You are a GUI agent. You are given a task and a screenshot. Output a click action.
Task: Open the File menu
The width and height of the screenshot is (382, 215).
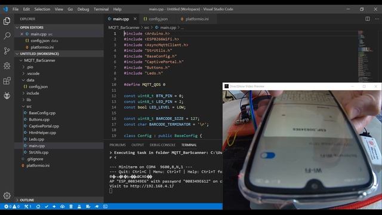(16, 10)
